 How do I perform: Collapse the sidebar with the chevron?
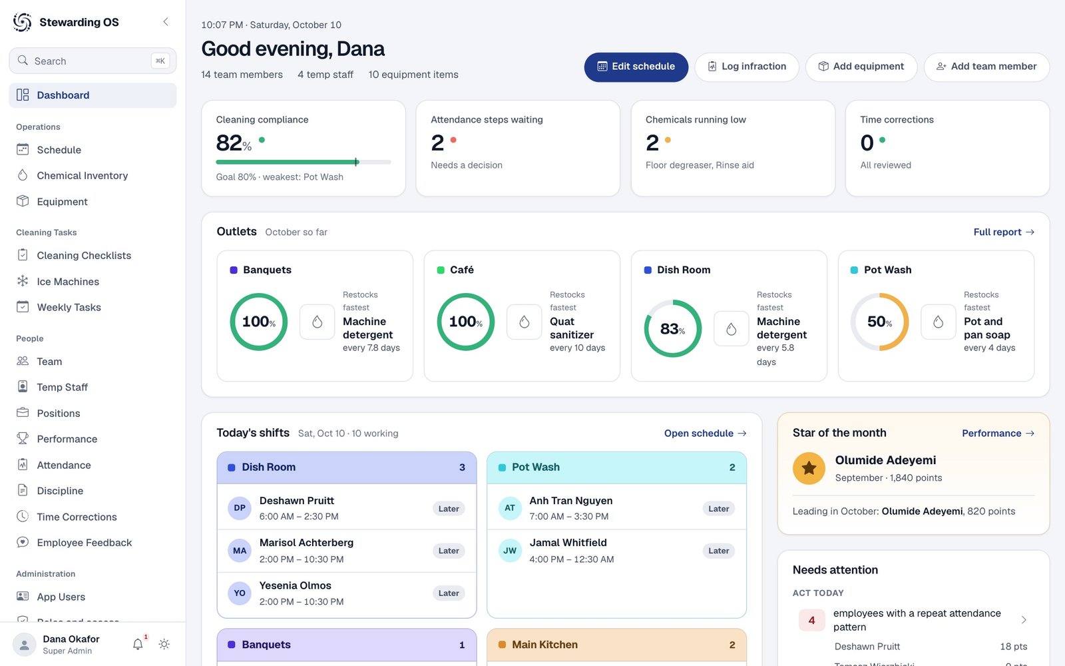tap(166, 22)
